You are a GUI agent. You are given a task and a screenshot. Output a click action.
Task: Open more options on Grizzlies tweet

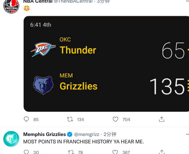pyautogui.click(x=188, y=134)
